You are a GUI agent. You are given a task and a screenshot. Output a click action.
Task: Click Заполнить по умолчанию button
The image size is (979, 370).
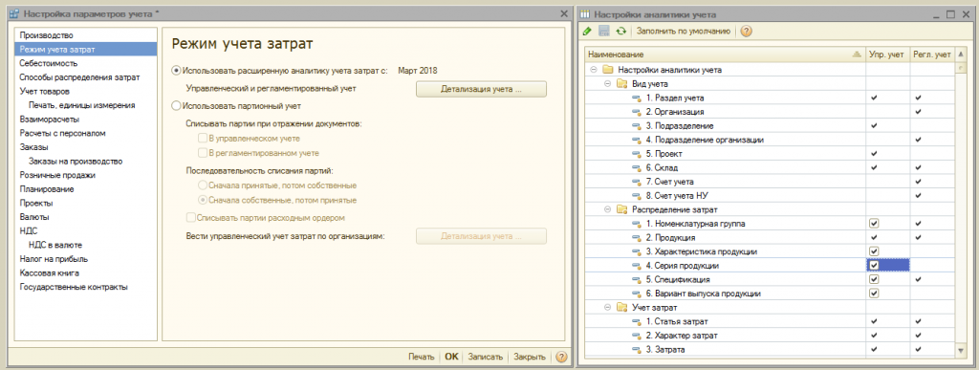[x=683, y=31]
